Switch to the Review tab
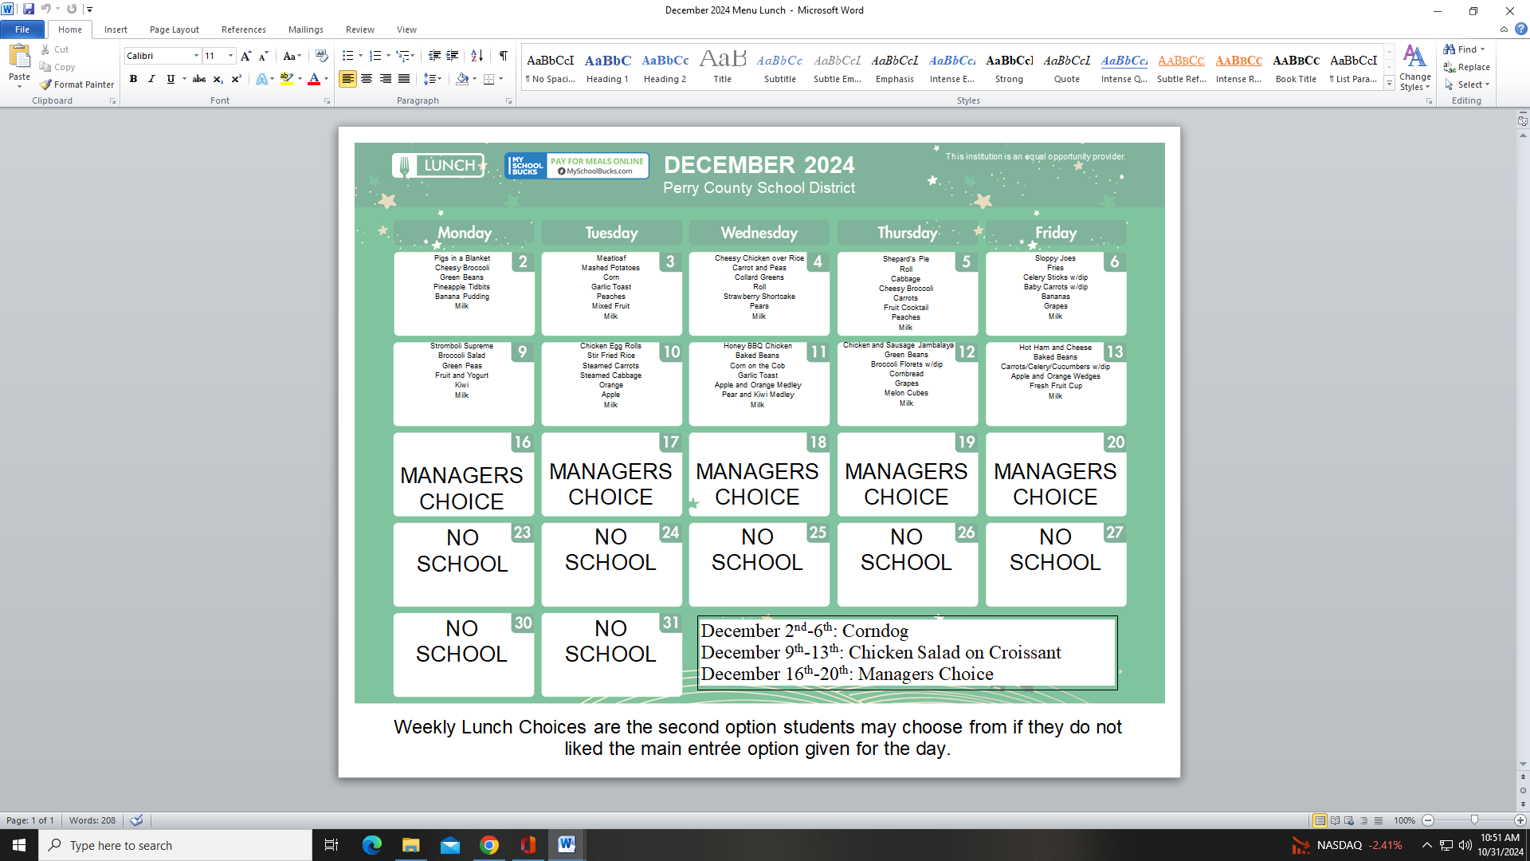Viewport: 1530px width, 861px height. pyautogui.click(x=360, y=29)
